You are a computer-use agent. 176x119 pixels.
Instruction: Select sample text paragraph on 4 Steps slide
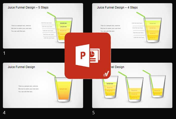click(x=110, y=28)
